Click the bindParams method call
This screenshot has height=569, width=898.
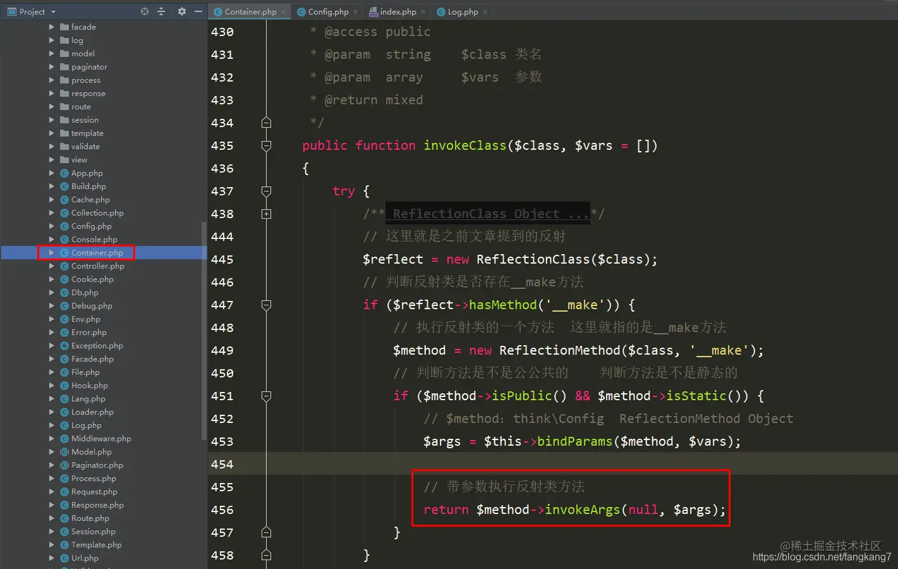pyautogui.click(x=574, y=441)
